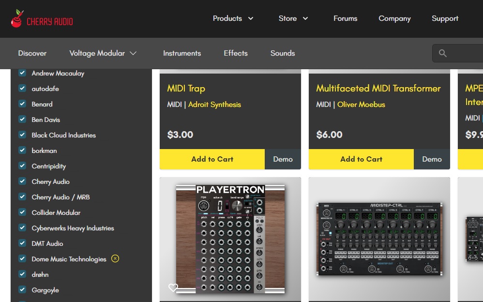Open the Store menu

tap(287, 18)
